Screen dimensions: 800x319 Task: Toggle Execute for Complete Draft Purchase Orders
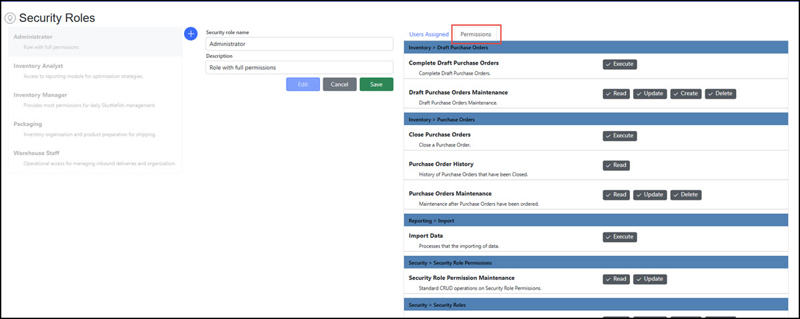point(619,64)
